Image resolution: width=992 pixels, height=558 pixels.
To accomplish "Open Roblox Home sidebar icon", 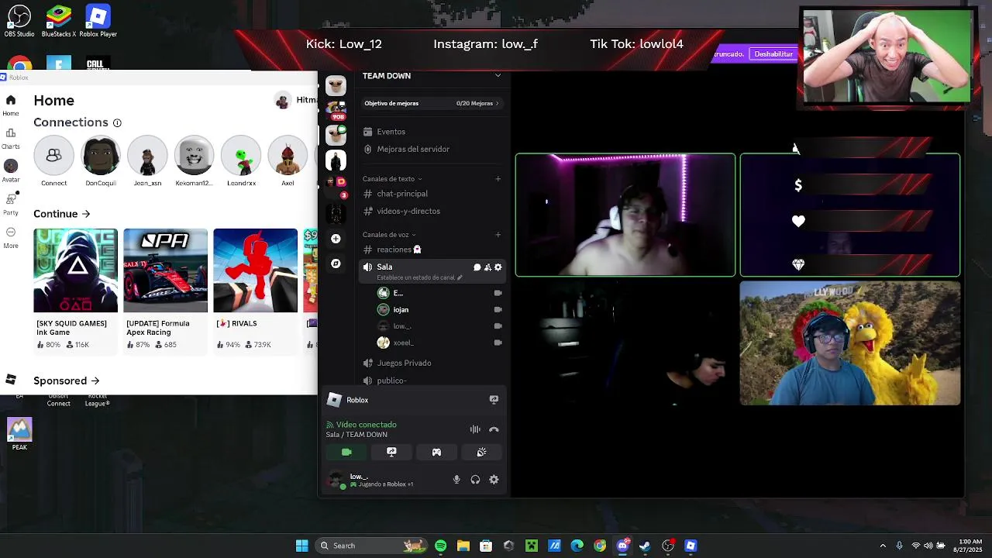I will 11,100.
